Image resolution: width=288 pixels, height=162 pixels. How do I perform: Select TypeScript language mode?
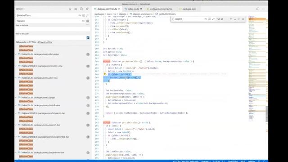[x=233, y=161]
